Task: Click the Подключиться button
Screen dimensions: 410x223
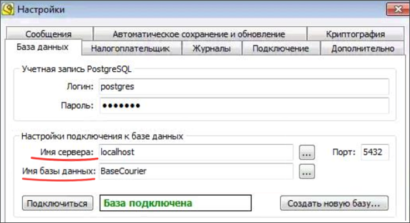Action: (57, 203)
